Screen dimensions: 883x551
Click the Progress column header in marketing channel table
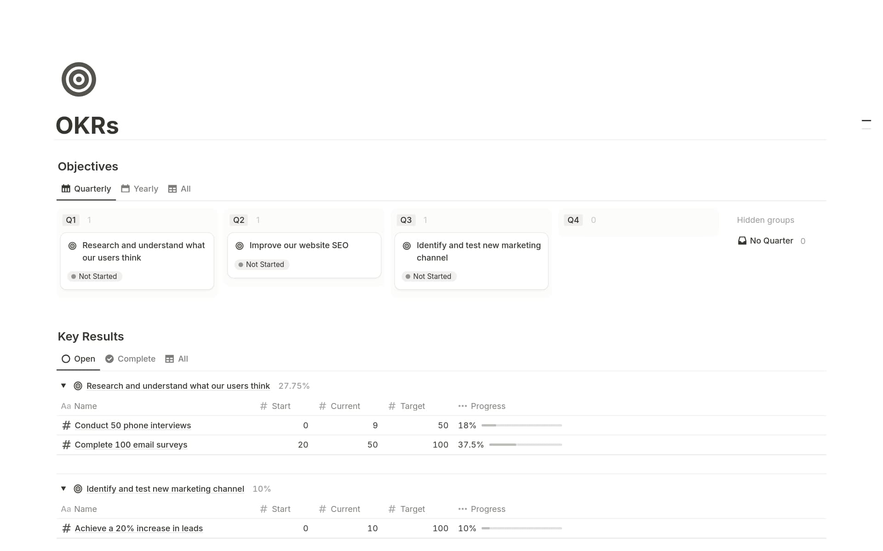click(x=482, y=509)
